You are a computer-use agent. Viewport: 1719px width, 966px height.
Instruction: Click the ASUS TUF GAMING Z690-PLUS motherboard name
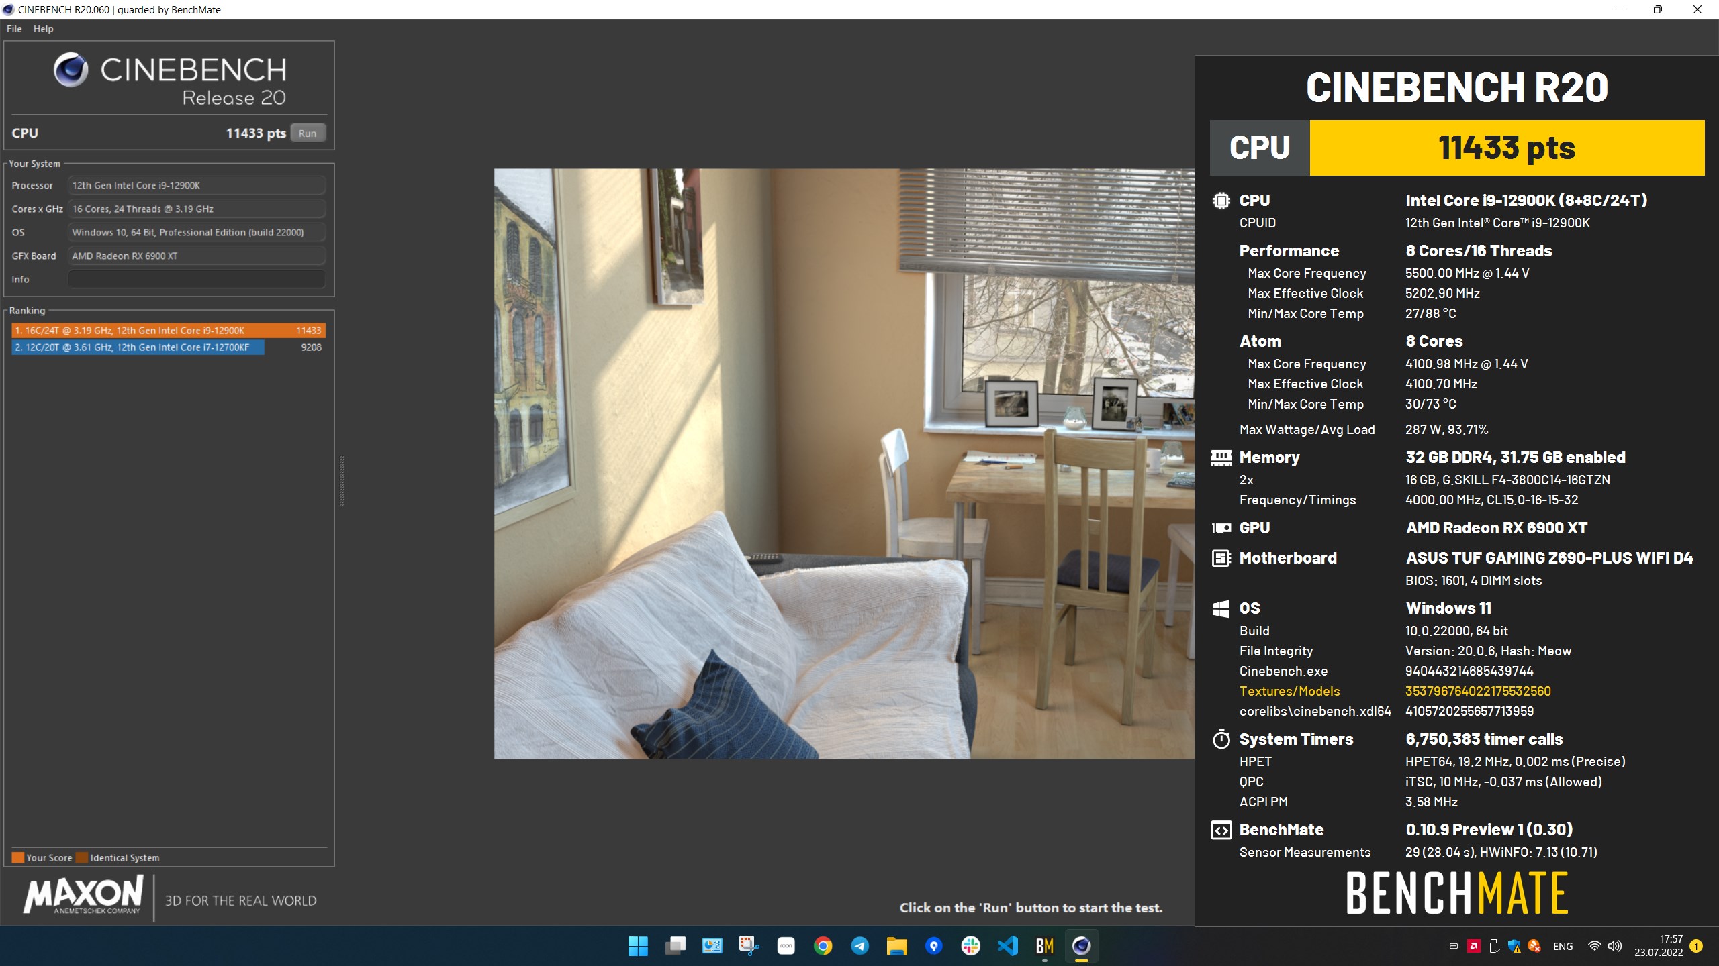(x=1550, y=558)
